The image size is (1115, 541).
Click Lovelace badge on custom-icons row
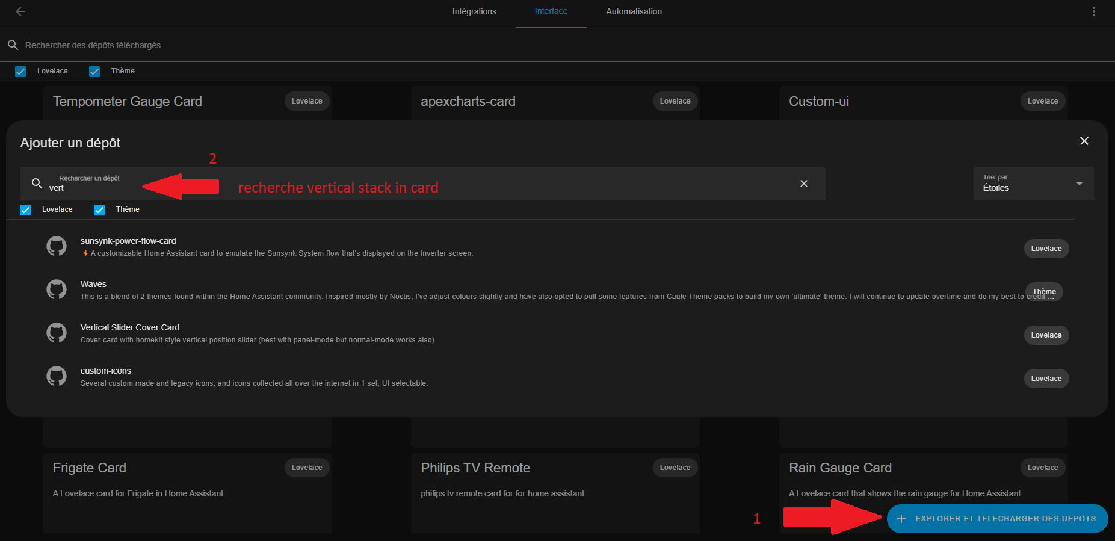click(x=1046, y=379)
